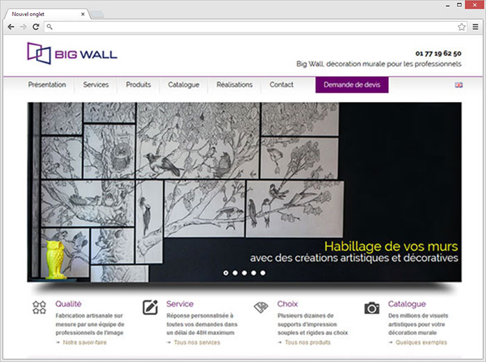
Task: Click the Service pencil edit icon
Action: point(150,308)
